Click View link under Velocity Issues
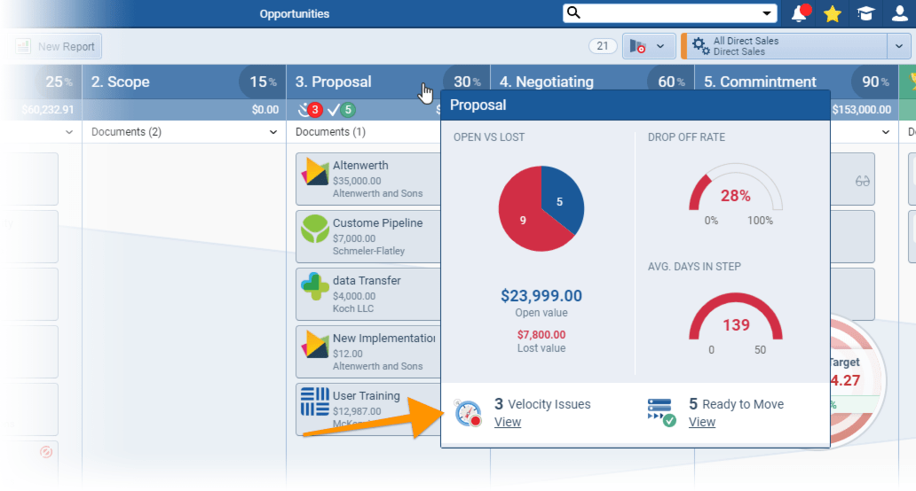The height and width of the screenshot is (491, 916). tap(508, 422)
